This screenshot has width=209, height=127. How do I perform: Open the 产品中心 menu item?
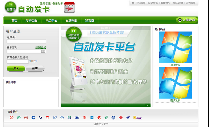click(x=51, y=21)
